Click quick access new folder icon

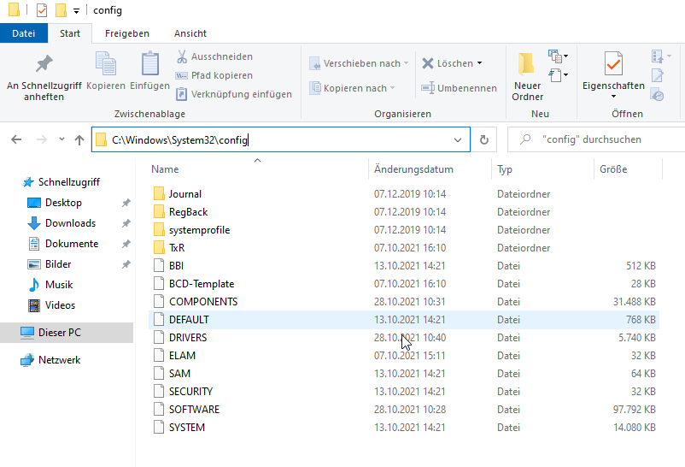click(x=61, y=10)
